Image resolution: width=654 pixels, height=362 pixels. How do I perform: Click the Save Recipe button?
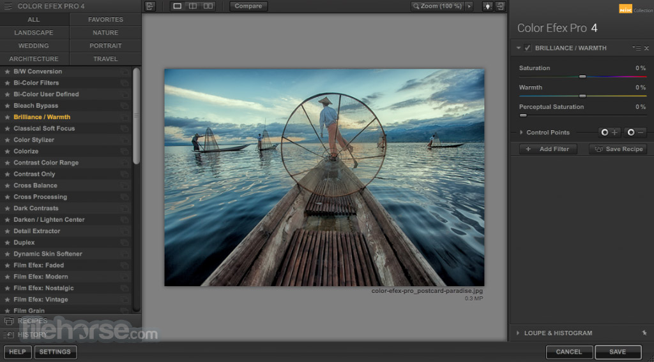click(x=618, y=149)
